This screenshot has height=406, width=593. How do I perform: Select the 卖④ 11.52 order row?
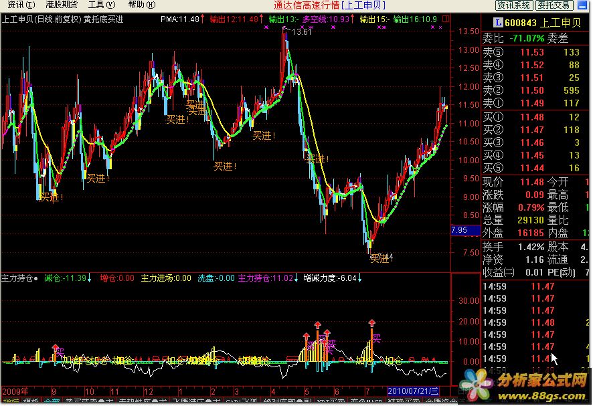click(531, 65)
